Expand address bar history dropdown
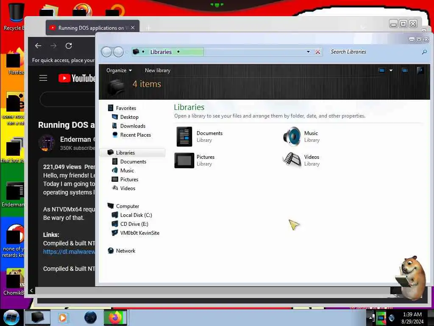 308,52
